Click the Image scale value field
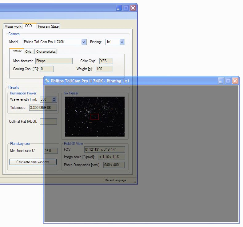This screenshot has width=243, height=227. 111,157
